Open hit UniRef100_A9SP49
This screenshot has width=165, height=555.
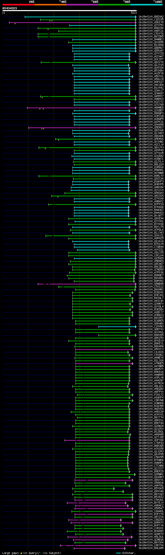151,150
